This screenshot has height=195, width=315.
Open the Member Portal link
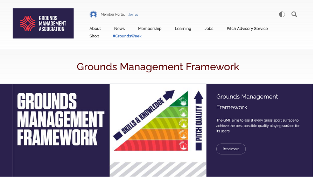click(x=112, y=14)
